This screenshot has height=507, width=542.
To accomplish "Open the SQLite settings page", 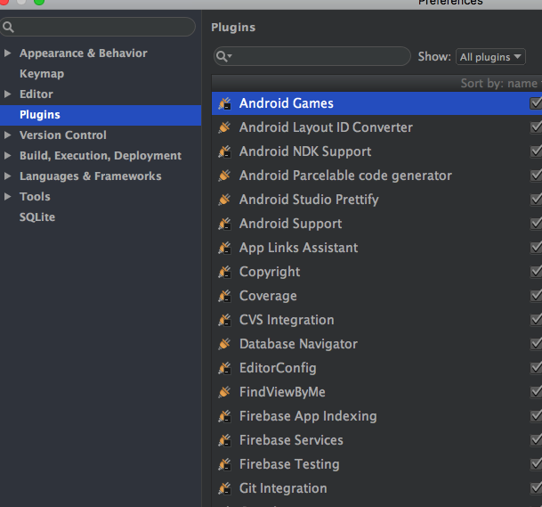I will [x=37, y=217].
